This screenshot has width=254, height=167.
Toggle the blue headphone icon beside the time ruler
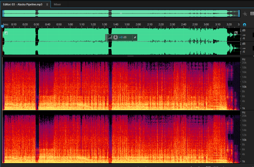(x=245, y=25)
